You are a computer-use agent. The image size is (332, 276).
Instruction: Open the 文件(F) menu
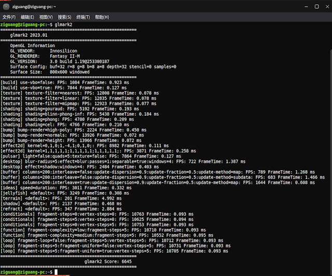tap(9, 17)
